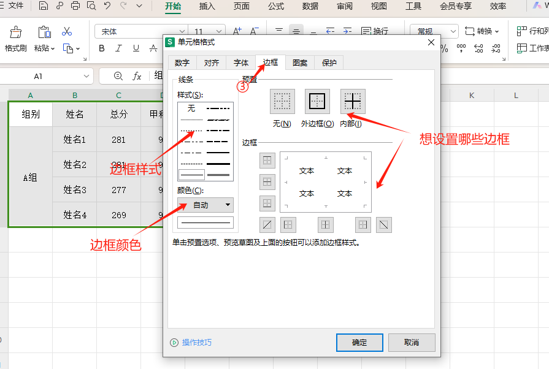Click the middle vertical align icon
Image resolution: width=549 pixels, height=369 pixels.
point(296,31)
